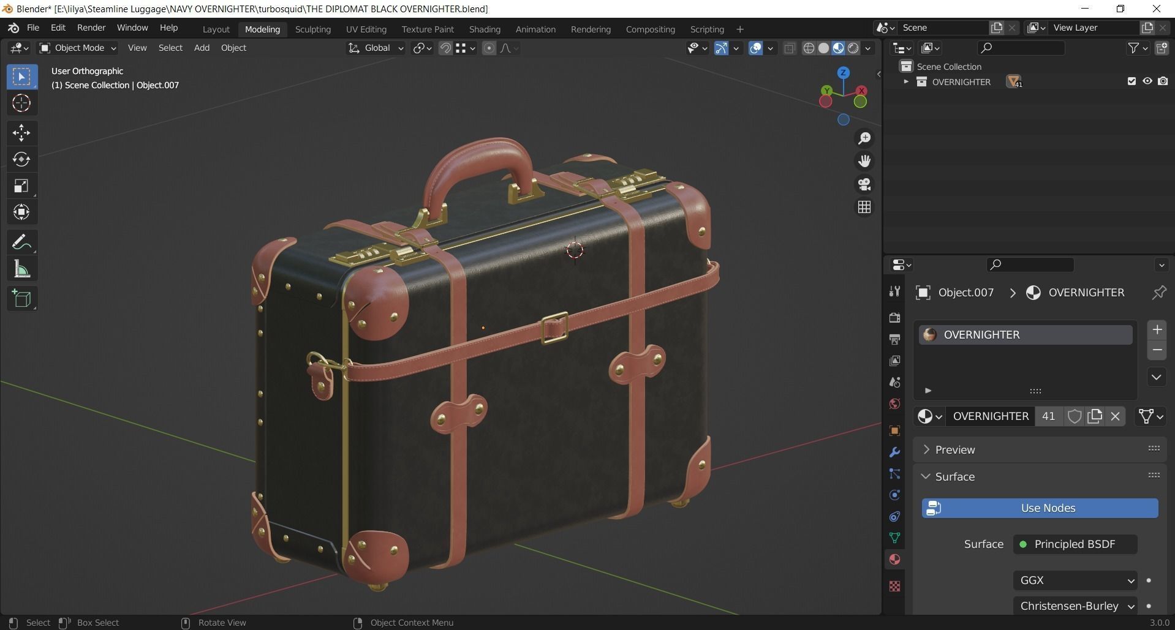The height and width of the screenshot is (630, 1175).
Task: Toggle snapping magnet in header
Action: coord(445,48)
